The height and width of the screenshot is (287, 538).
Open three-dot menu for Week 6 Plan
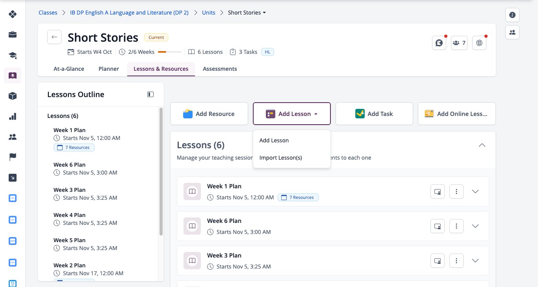[x=456, y=226]
